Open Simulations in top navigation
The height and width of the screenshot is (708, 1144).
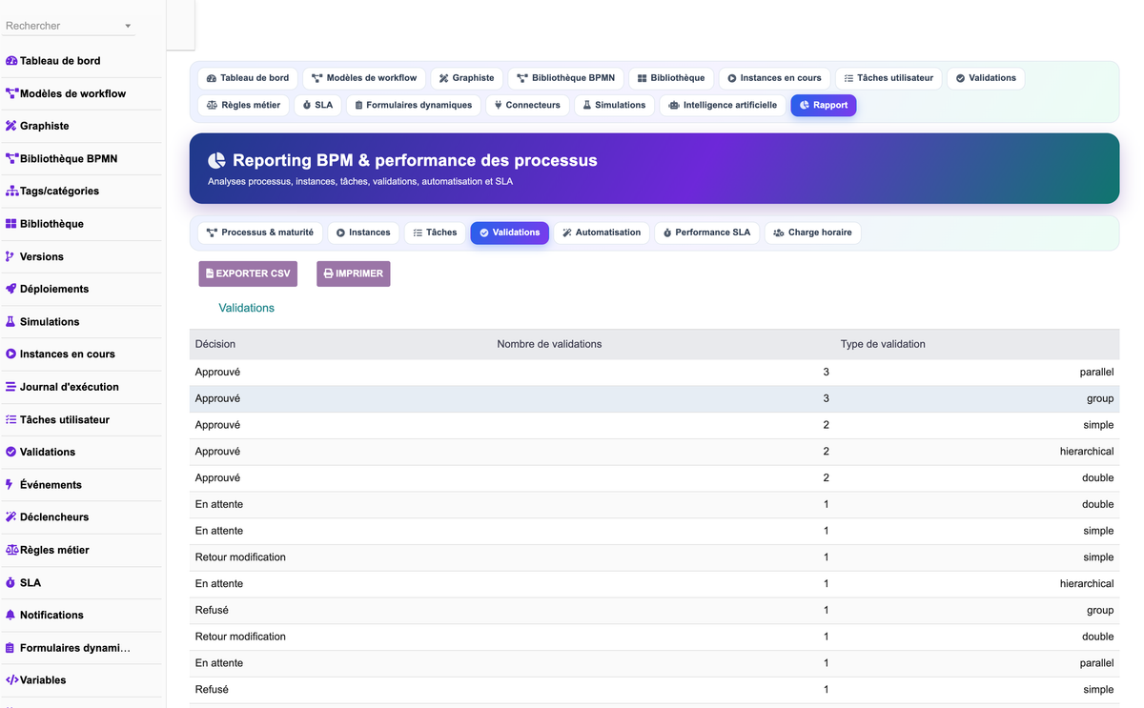point(615,105)
